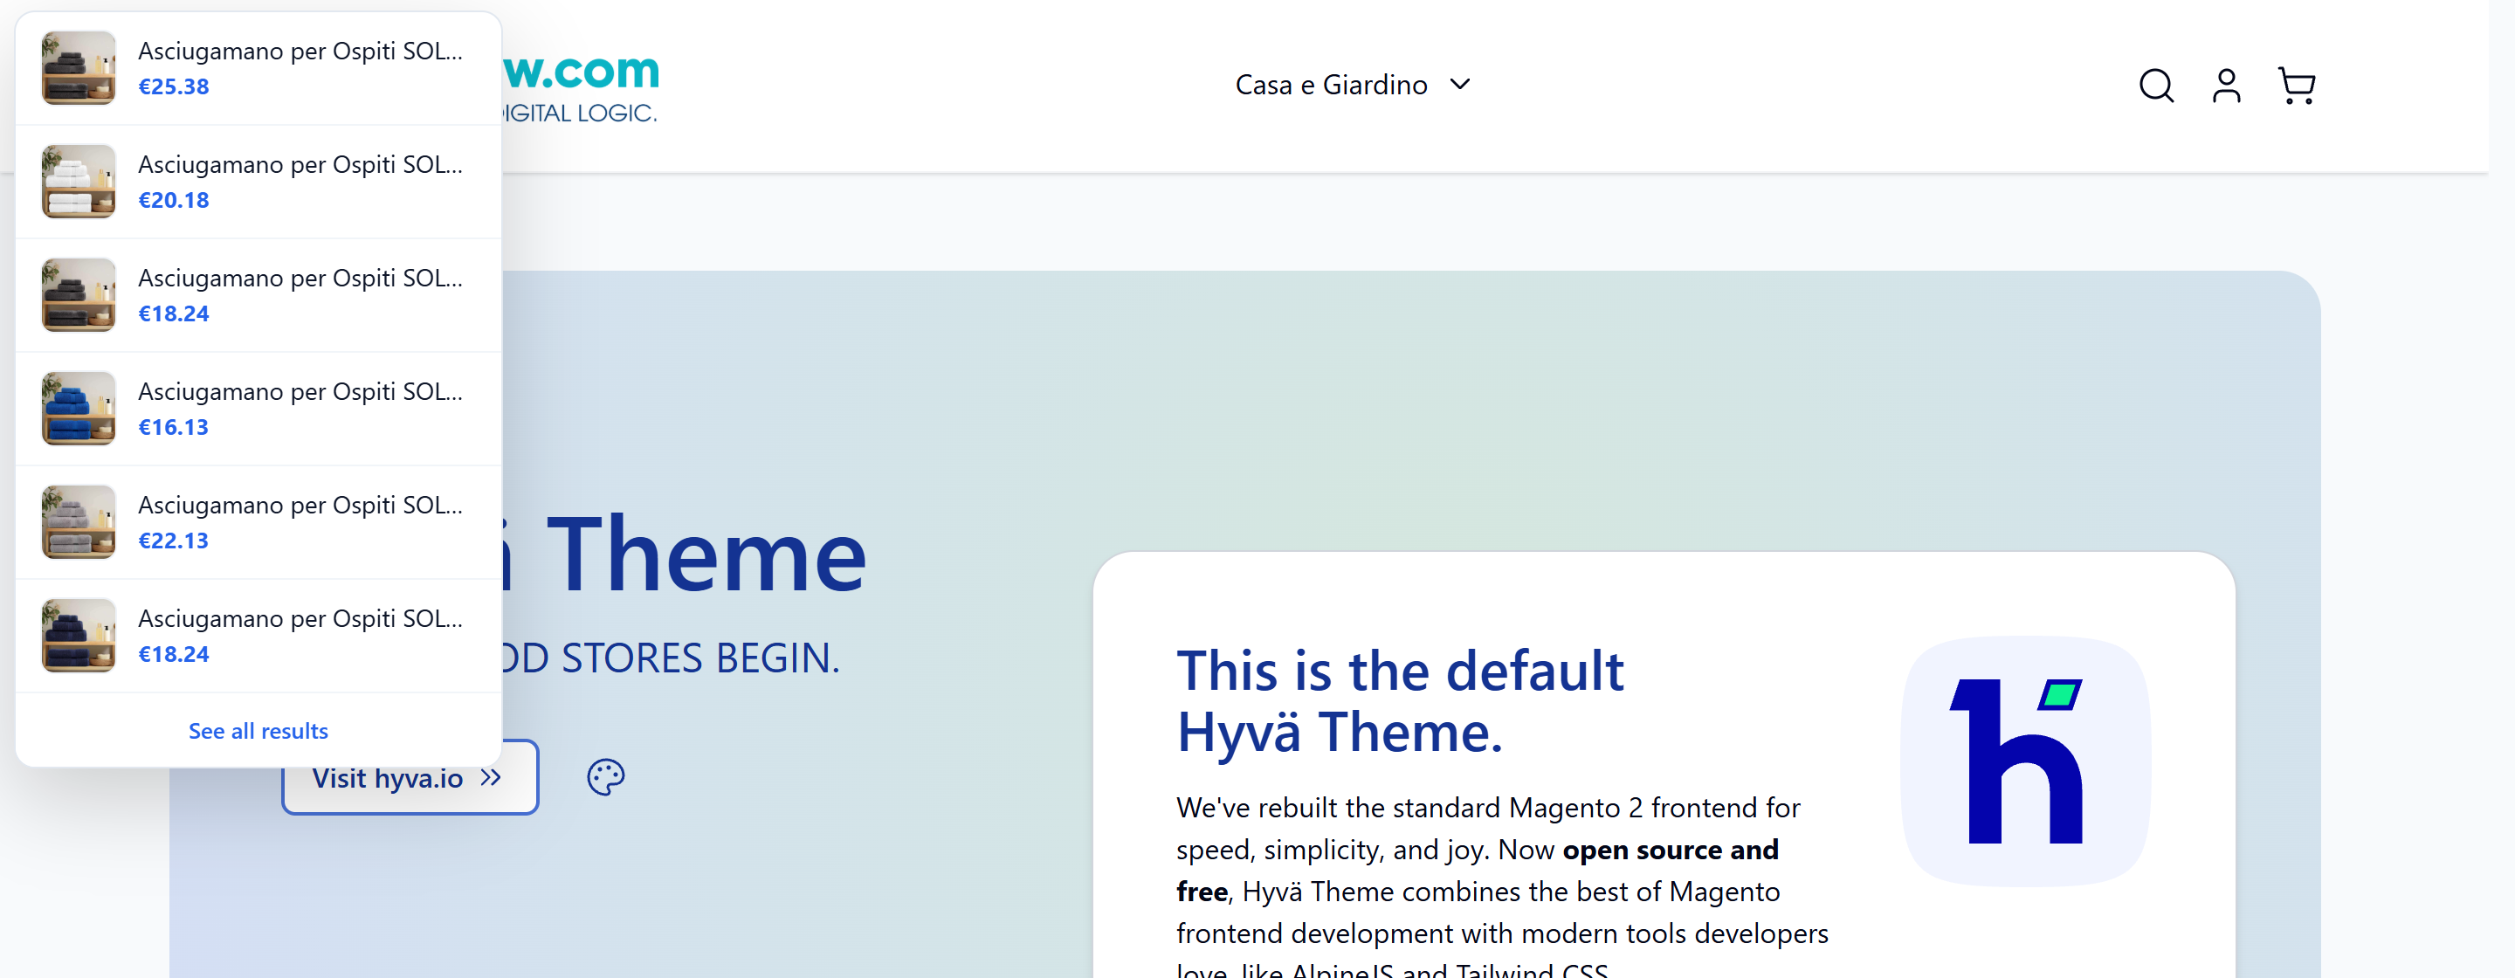Select the towel result priced €20.18
This screenshot has height=978, width=2515.
pos(258,182)
